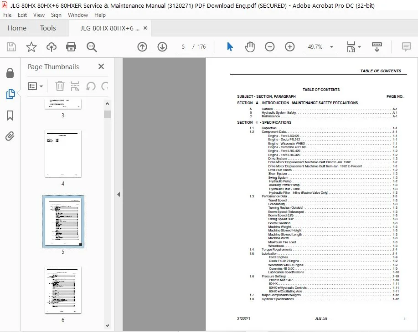Select the JLG 80HX document tab

[x=110, y=28]
